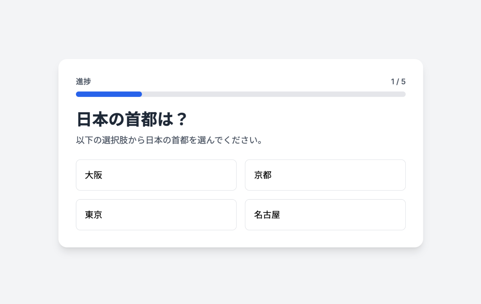This screenshot has width=481, height=304.
Task: Click the quiz progress bar track
Action: (x=240, y=94)
